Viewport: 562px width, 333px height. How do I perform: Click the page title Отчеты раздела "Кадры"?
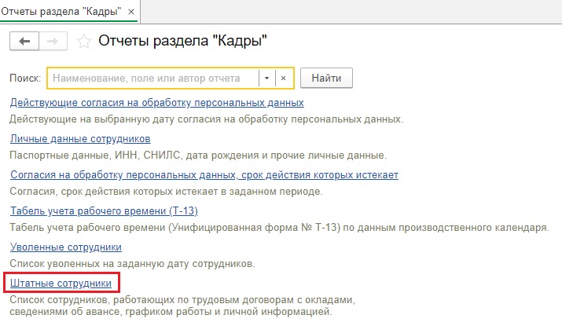click(x=183, y=41)
